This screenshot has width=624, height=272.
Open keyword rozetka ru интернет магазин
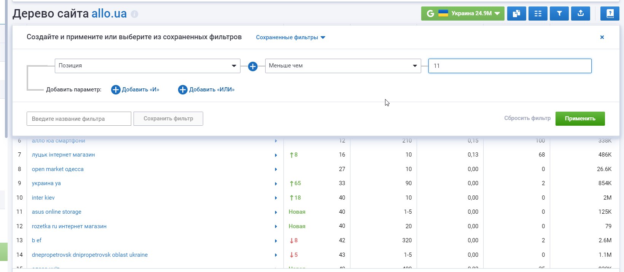click(69, 226)
